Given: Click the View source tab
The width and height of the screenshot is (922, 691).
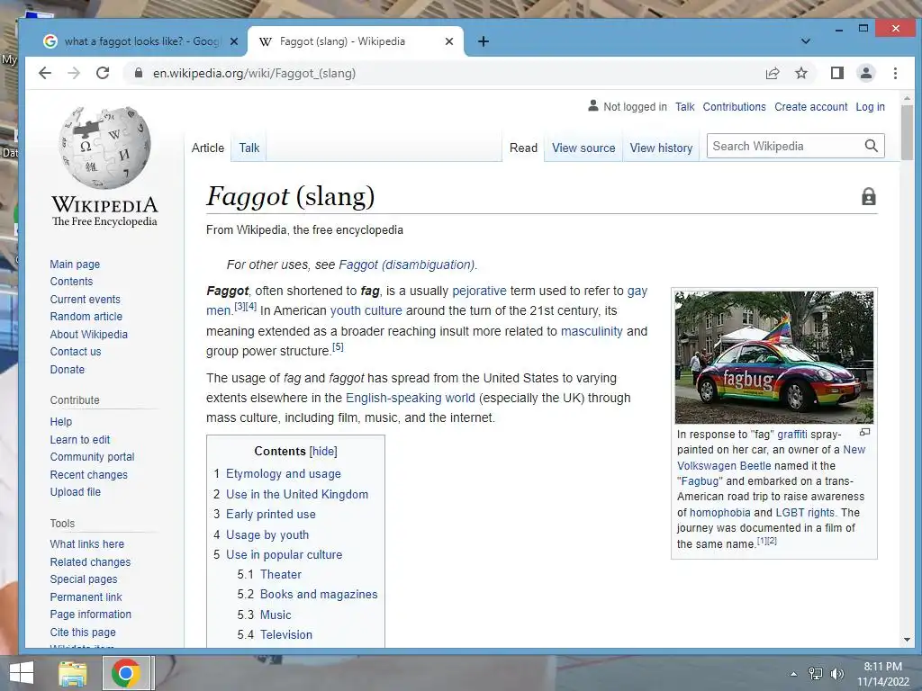Looking at the screenshot, I should click(x=583, y=148).
